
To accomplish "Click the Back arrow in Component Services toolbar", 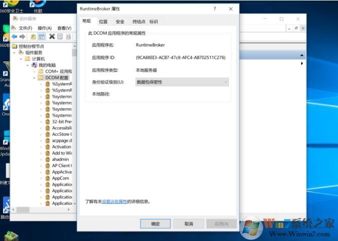I will [x=15, y=37].
